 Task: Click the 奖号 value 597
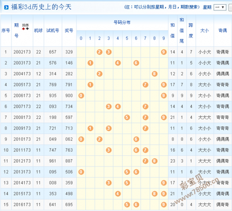pyautogui.click(x=69, y=117)
